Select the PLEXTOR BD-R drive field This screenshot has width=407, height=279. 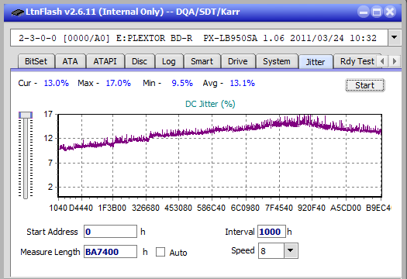(x=199, y=38)
